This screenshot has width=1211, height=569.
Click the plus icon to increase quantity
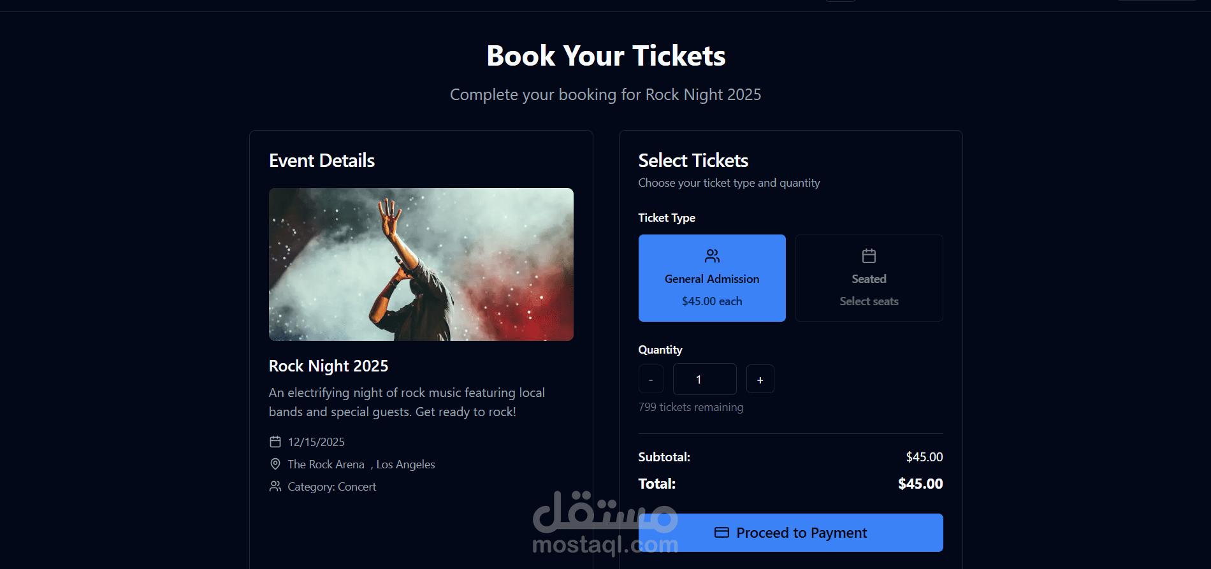(x=760, y=378)
